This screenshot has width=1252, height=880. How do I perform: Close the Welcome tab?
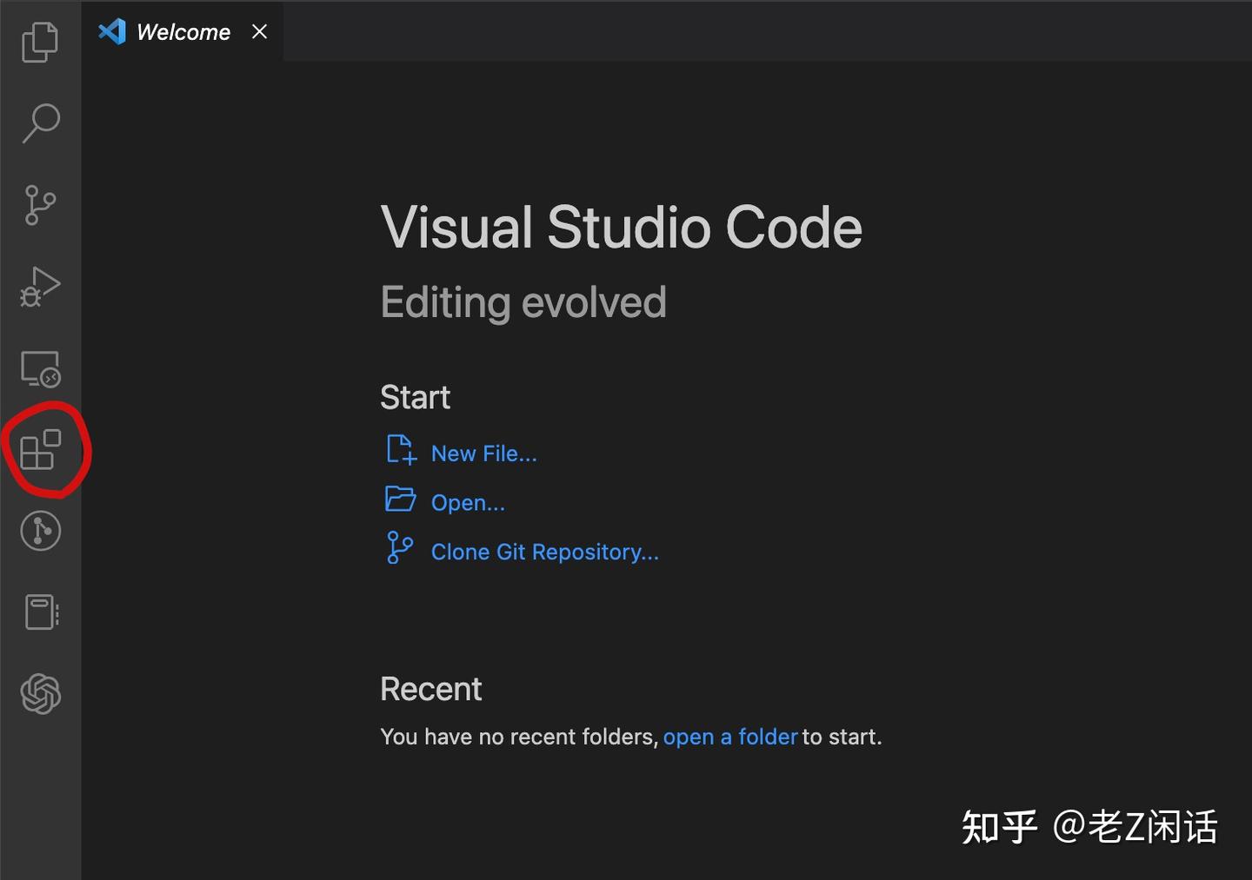click(x=259, y=32)
